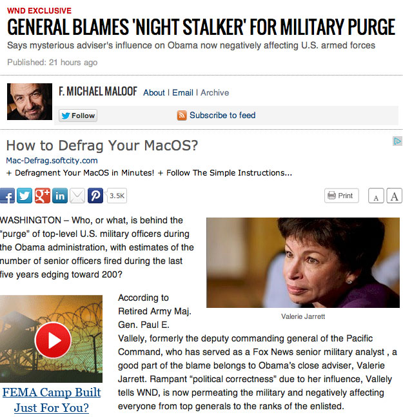The width and height of the screenshot is (403, 417).
Task: View the author's Archive
Action: [215, 92]
